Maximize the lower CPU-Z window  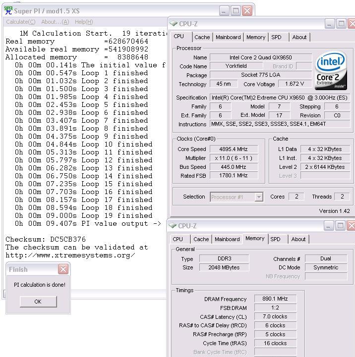tap(341, 226)
